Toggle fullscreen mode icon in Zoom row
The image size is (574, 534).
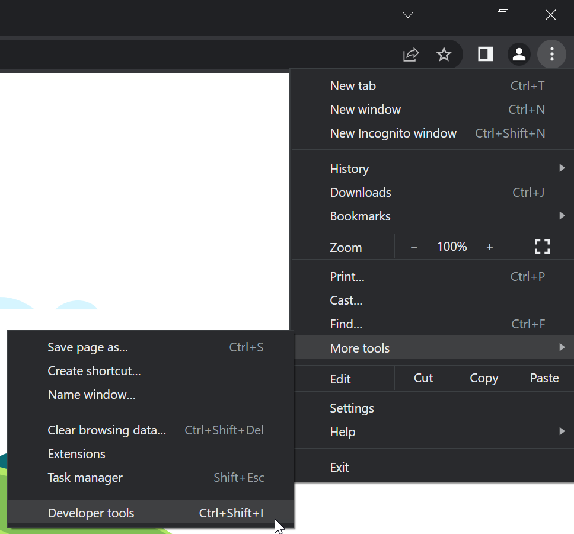pos(542,247)
